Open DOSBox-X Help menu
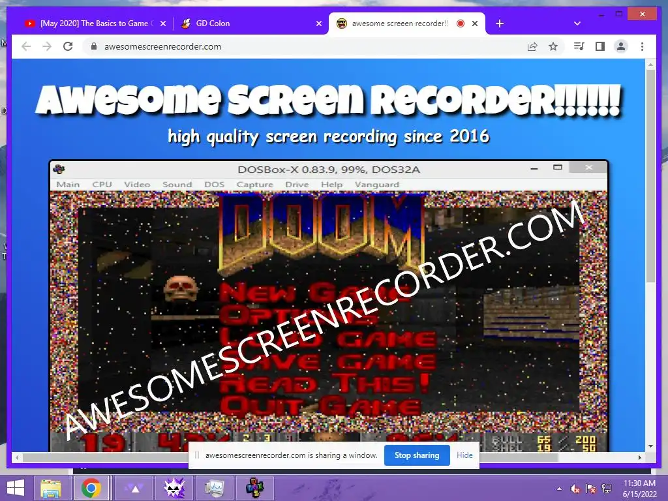 tap(331, 185)
